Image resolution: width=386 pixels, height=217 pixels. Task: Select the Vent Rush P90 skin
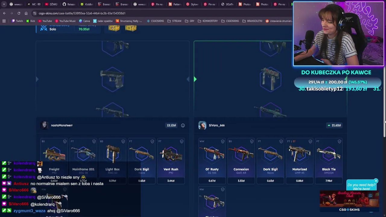tap(171, 161)
